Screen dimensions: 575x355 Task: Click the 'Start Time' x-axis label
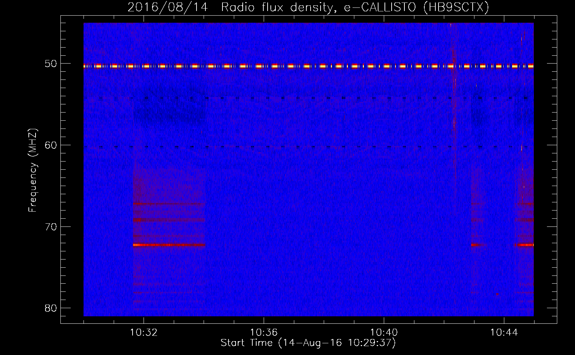click(x=308, y=343)
